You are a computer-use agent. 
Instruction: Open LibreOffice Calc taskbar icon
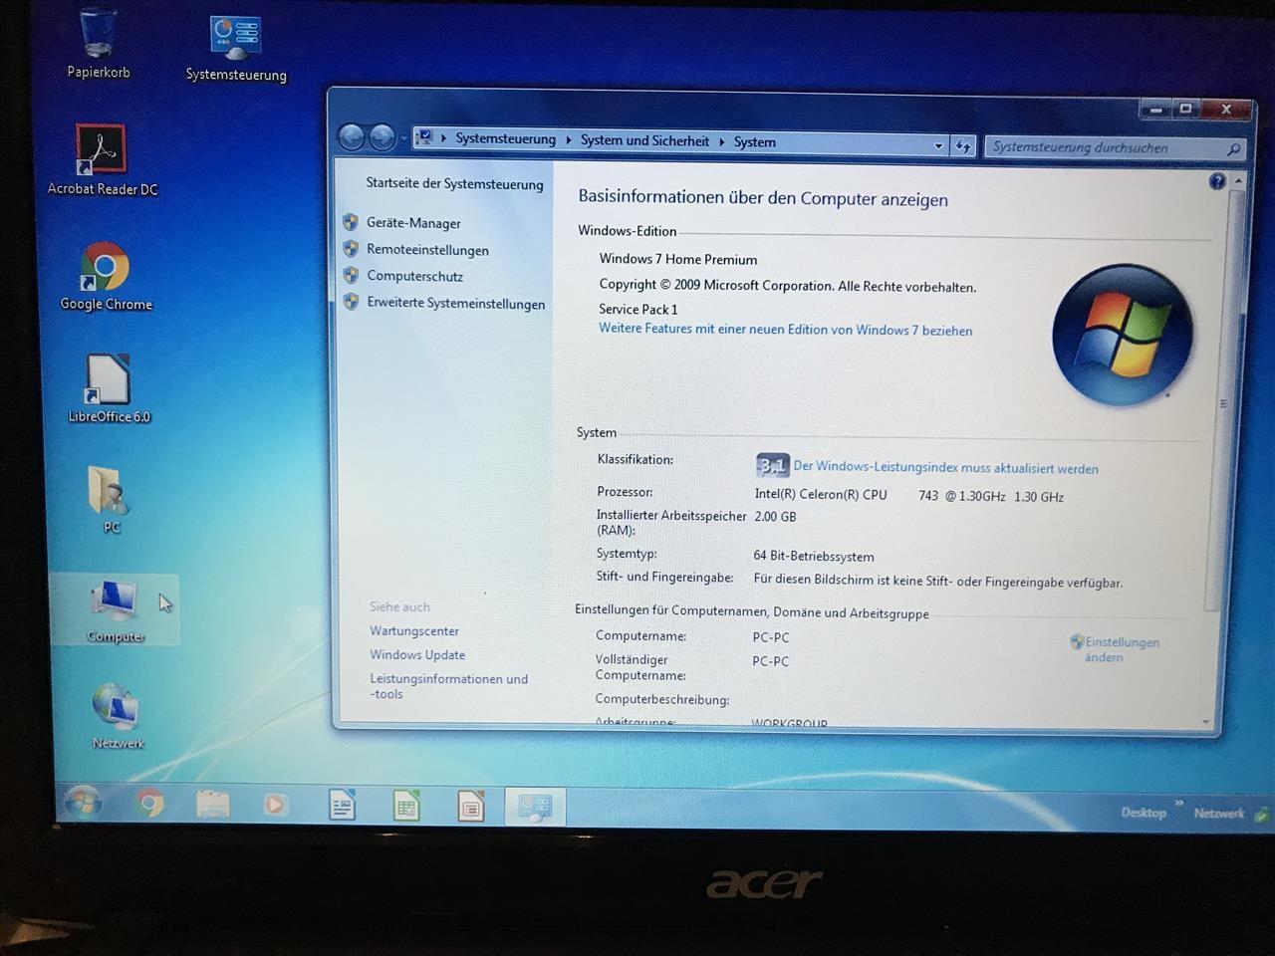click(x=406, y=805)
